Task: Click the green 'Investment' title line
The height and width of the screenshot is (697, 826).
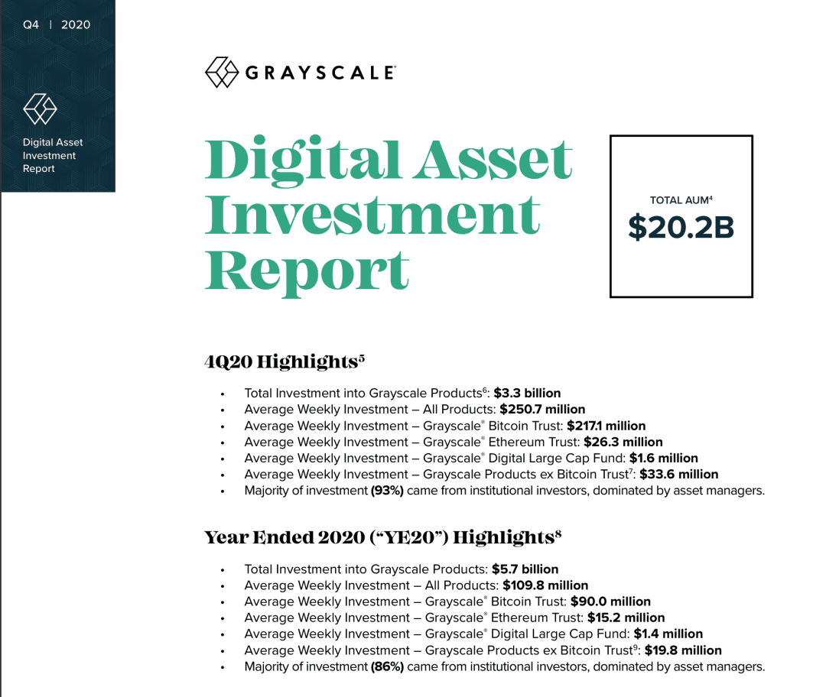Action: (x=372, y=214)
